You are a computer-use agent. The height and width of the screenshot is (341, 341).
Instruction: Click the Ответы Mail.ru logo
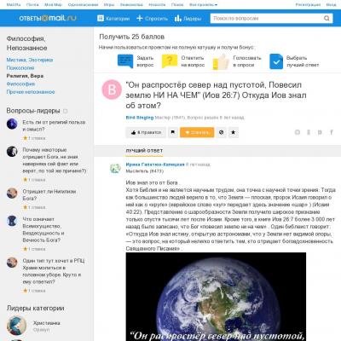click(48, 18)
